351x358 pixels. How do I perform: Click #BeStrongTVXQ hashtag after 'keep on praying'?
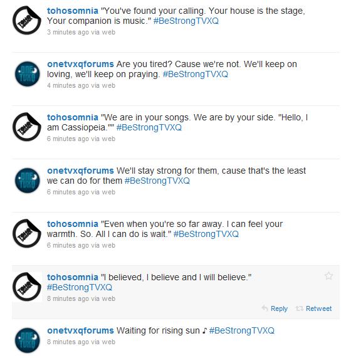point(196,74)
